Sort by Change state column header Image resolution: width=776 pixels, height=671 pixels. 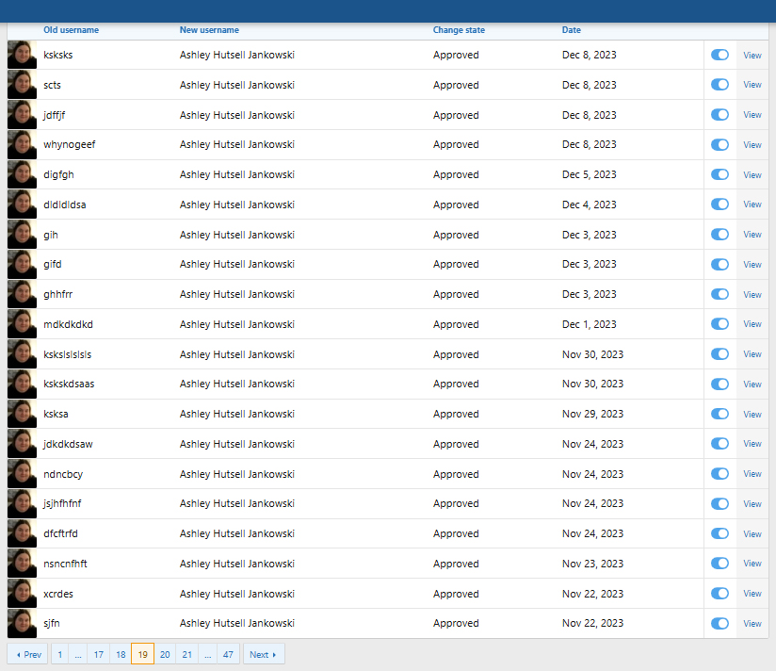pyautogui.click(x=459, y=30)
